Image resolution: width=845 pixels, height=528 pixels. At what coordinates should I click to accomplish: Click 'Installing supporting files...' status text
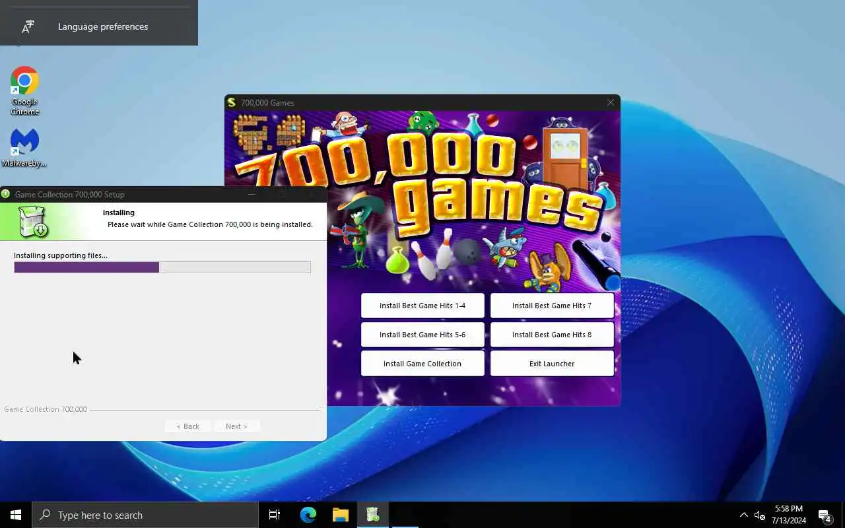tap(61, 255)
